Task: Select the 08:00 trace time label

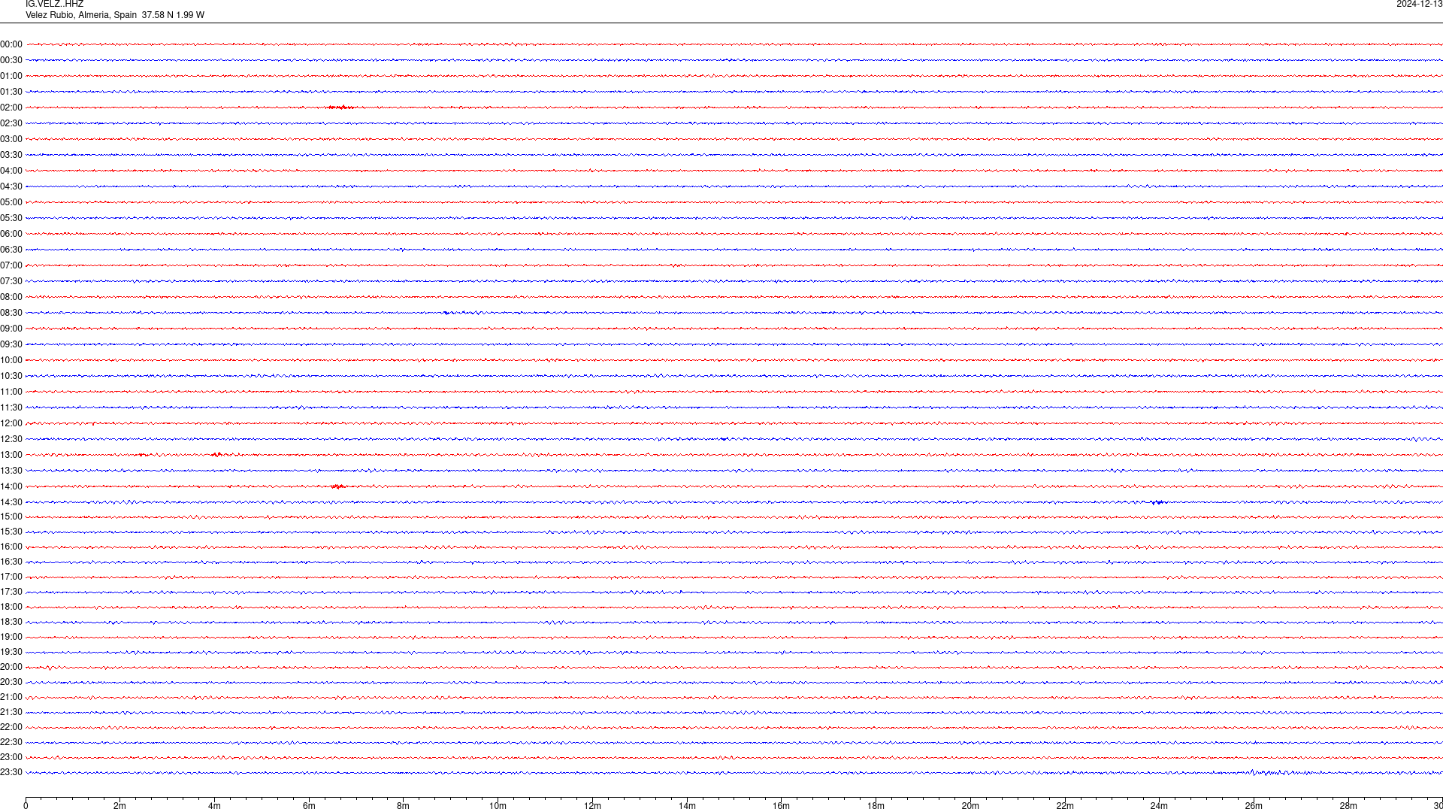Action: tap(11, 297)
